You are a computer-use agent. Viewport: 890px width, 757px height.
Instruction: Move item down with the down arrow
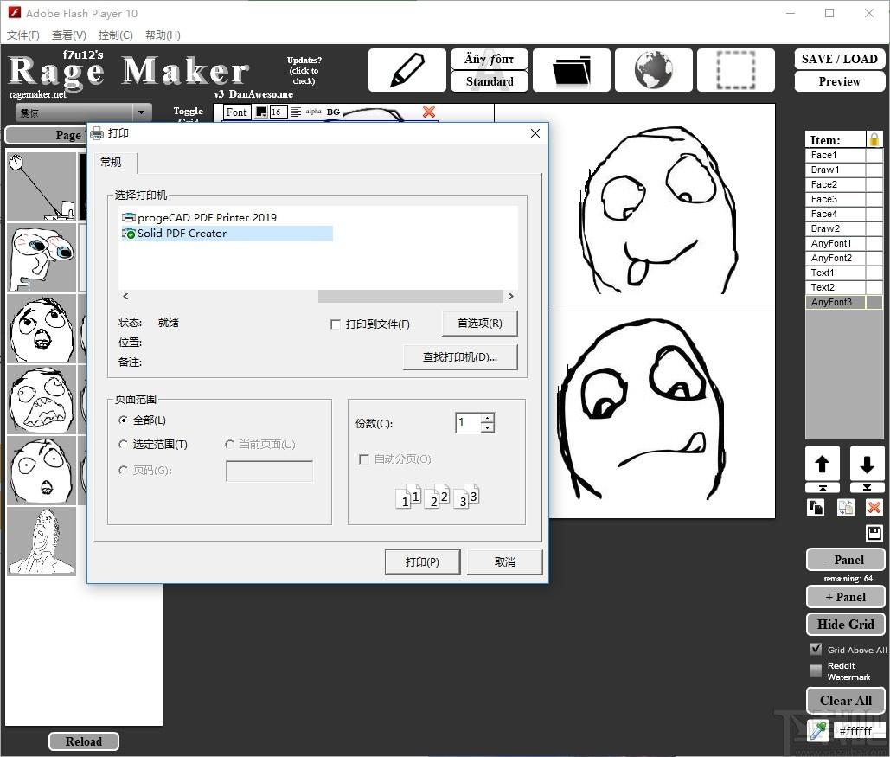867,464
